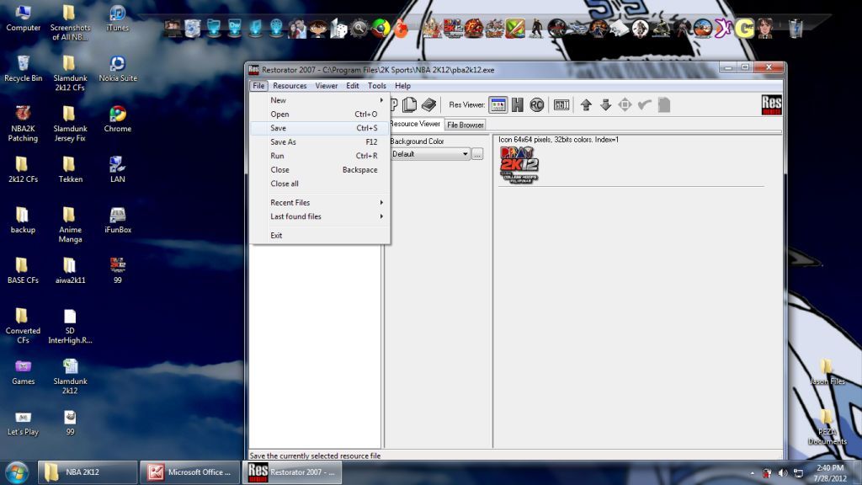The height and width of the screenshot is (485, 862).
Task: Open the Help menu
Action: pyautogui.click(x=402, y=86)
